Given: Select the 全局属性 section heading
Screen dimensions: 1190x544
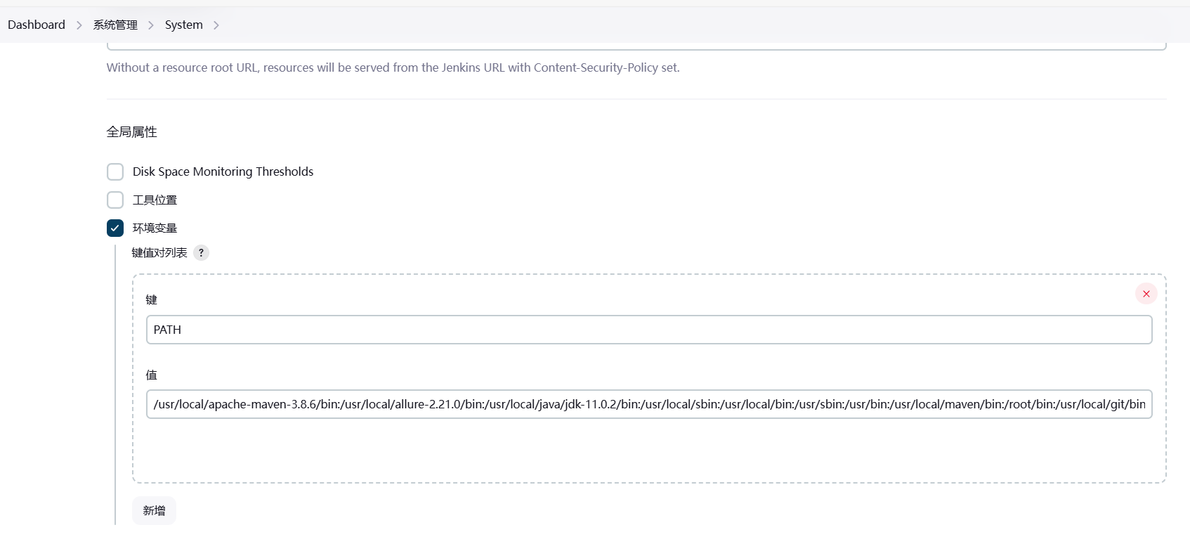Looking at the screenshot, I should pyautogui.click(x=132, y=131).
